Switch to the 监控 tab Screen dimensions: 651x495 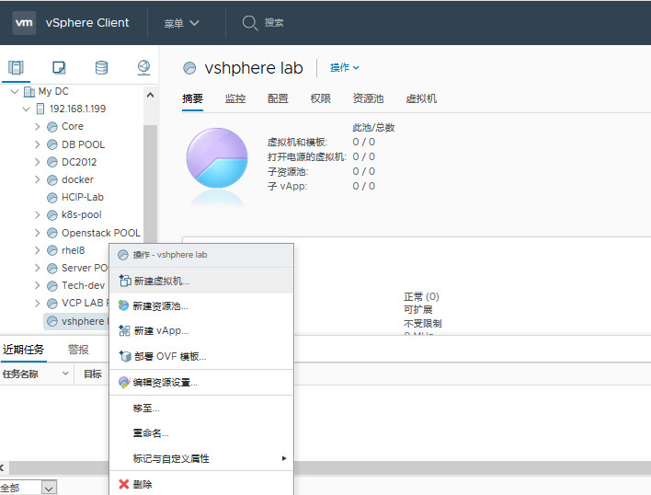[235, 98]
